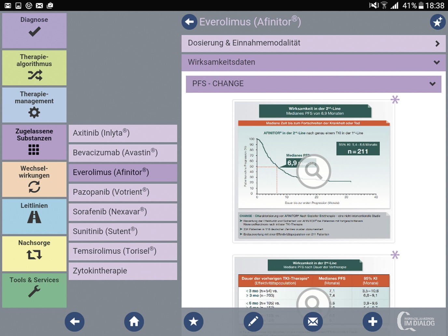Tap the asterisk above the TKI table
The width and height of the screenshot is (448, 336).
pyautogui.click(x=395, y=255)
